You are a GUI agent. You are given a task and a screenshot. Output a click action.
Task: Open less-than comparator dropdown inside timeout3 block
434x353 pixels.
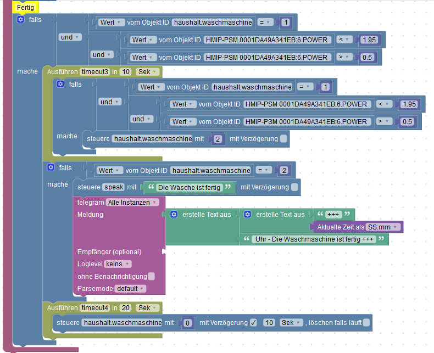[384, 104]
